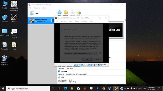The height and width of the screenshot is (91, 163).
Task: Open the notification center icon in the taskbar
Action: point(159,88)
